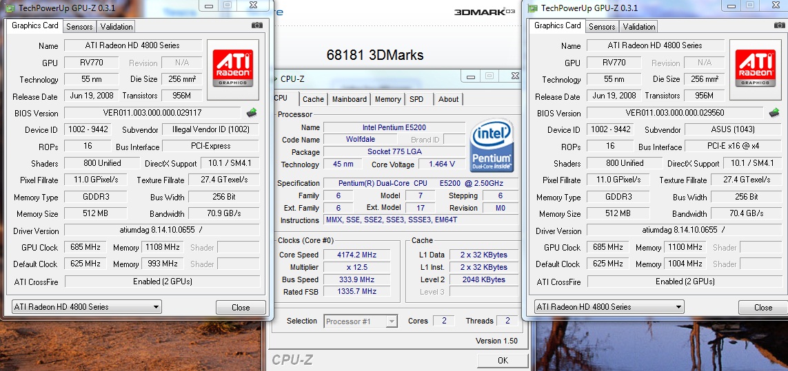Click the 993 MHz default memory value
Image resolution: width=788 pixels, height=371 pixels.
[162, 264]
